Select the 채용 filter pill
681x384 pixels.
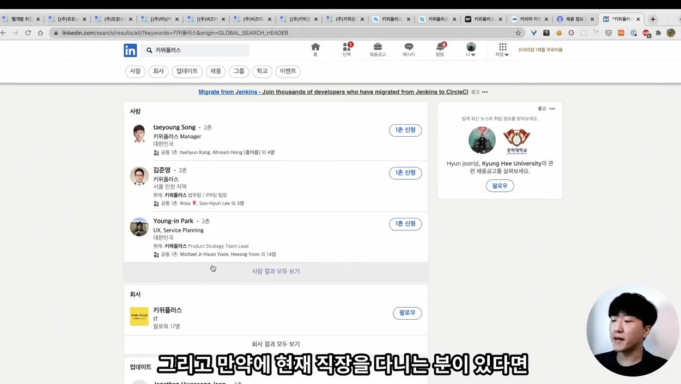[x=216, y=71]
